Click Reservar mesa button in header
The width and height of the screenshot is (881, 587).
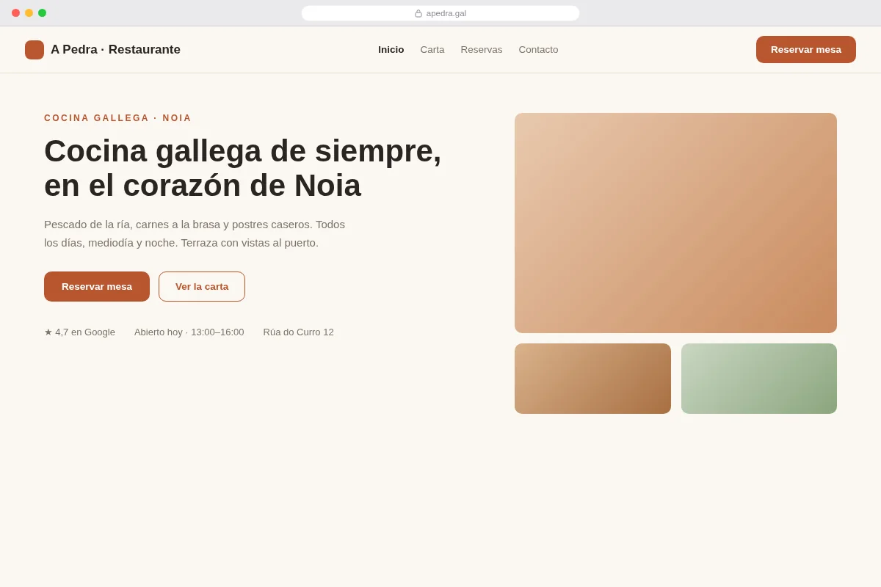[806, 50]
